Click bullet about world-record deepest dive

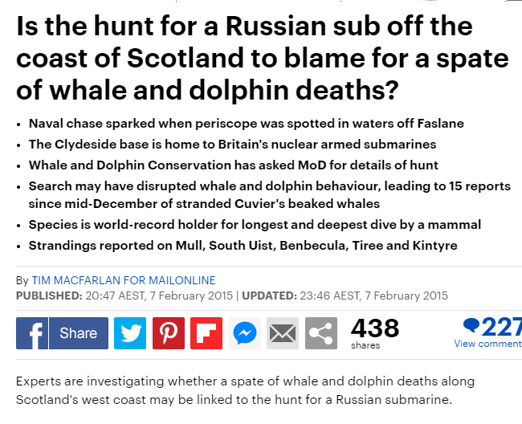click(255, 224)
